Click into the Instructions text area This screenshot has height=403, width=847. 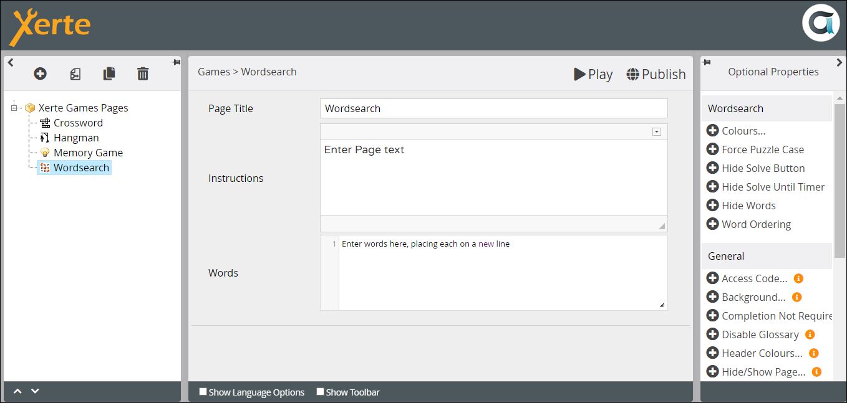click(x=493, y=178)
